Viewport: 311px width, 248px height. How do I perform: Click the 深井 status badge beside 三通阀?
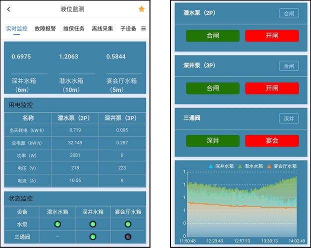(x=288, y=118)
